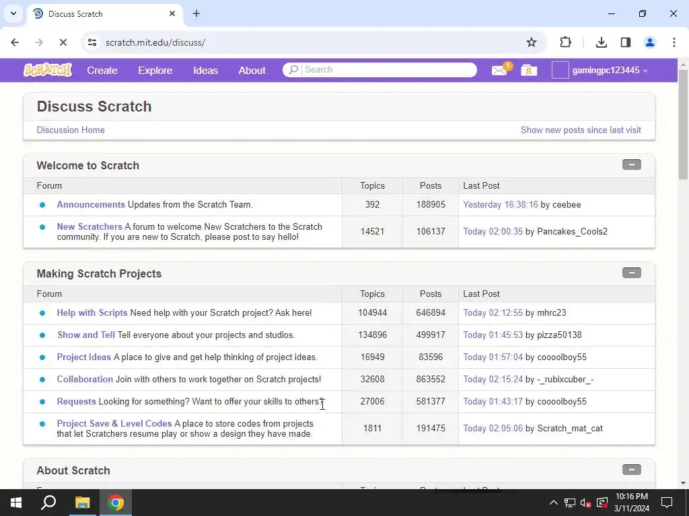Collapse the Making Scratch Projects section
689x516 pixels.
(631, 273)
